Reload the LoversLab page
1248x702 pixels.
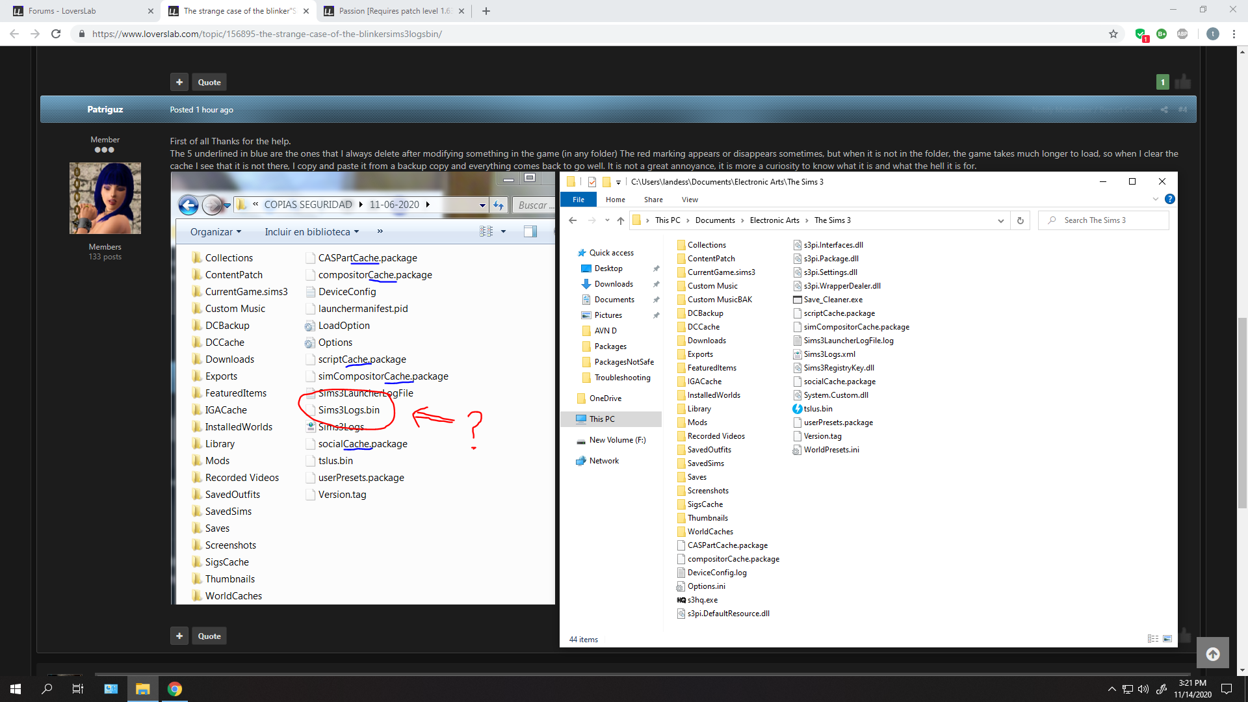click(x=56, y=34)
